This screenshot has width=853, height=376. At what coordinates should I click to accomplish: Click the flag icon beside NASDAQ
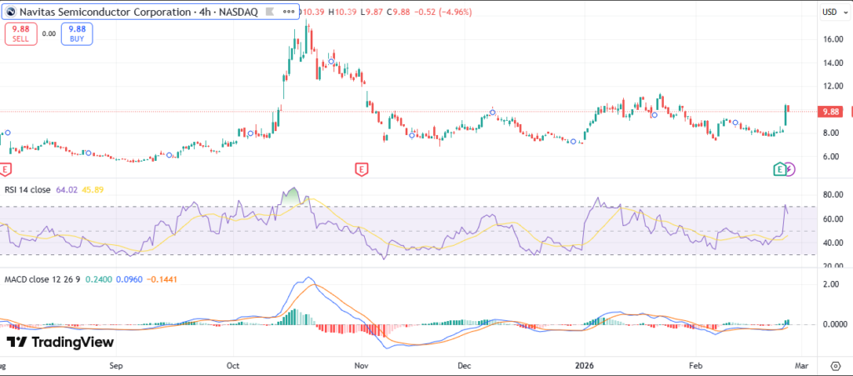269,12
